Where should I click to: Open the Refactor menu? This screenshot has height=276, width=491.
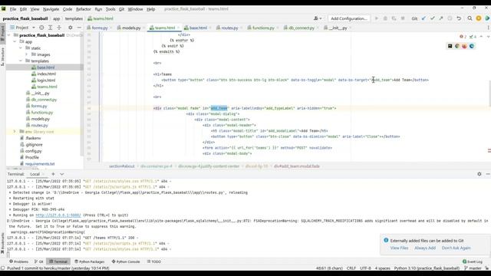tap(84, 9)
